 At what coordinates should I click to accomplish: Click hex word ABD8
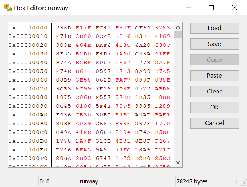pos(162,89)
